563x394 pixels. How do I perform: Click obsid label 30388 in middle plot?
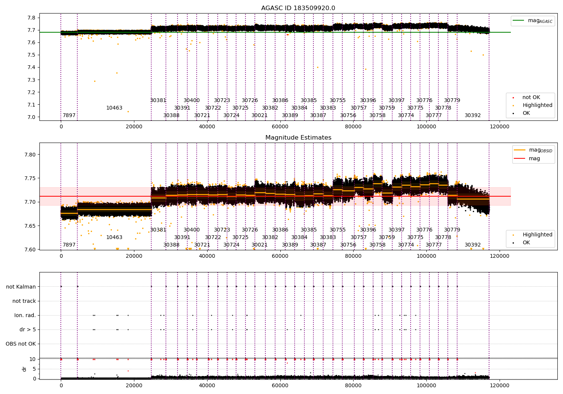171,245
